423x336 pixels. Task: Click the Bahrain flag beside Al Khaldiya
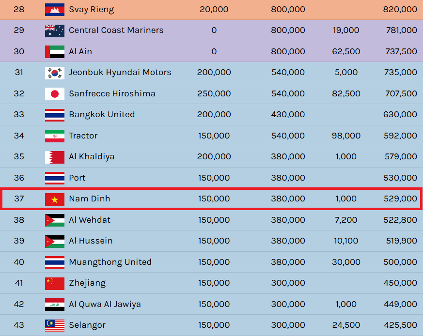(54, 157)
